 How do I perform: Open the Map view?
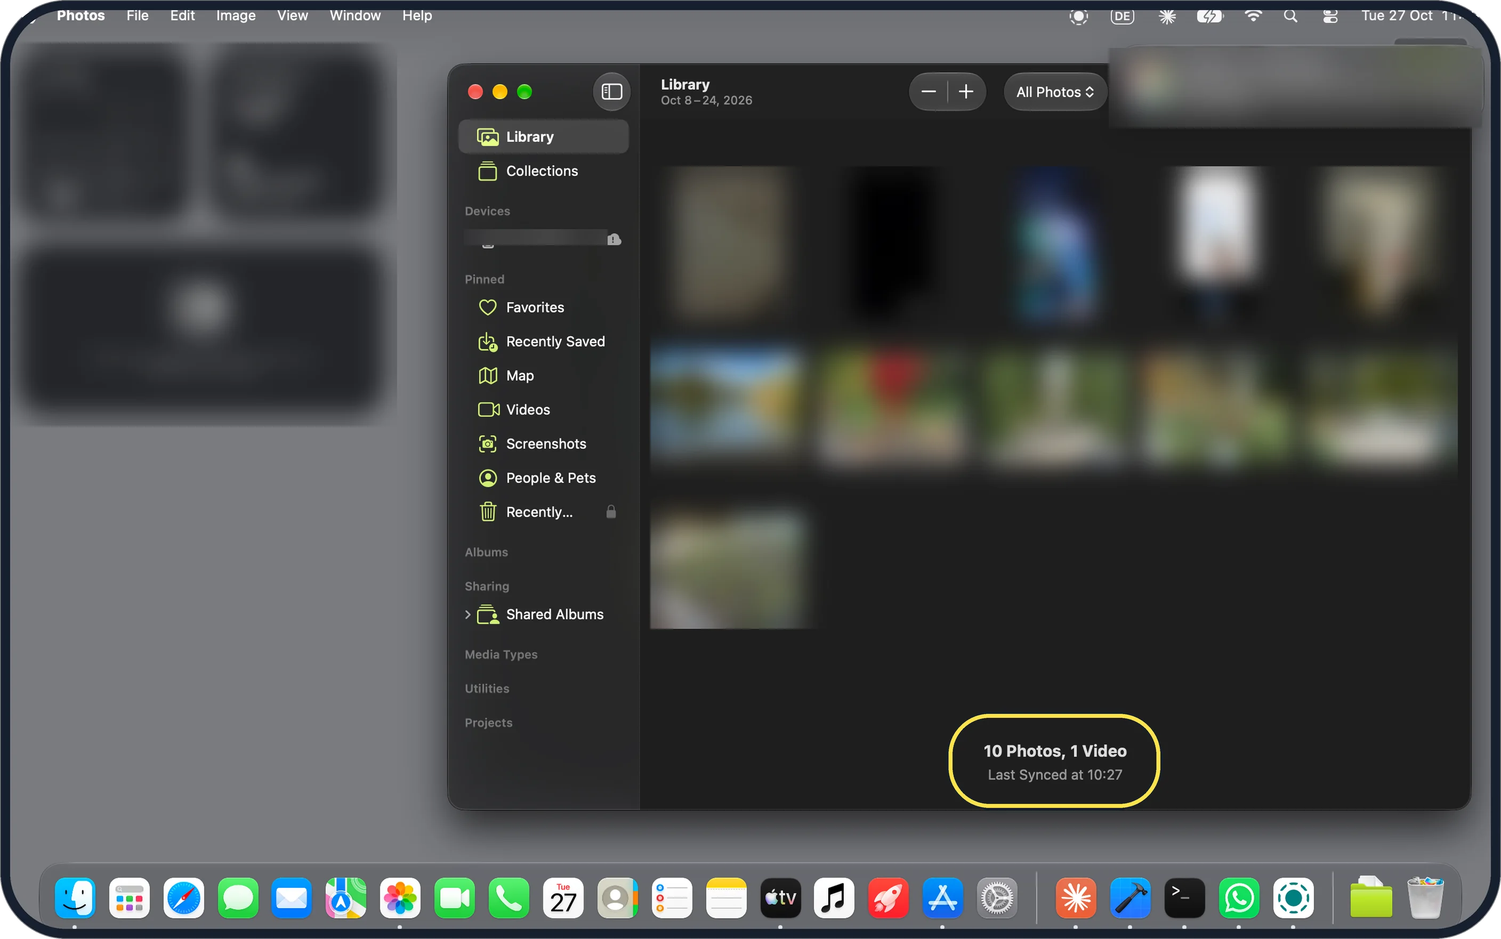[543, 376]
